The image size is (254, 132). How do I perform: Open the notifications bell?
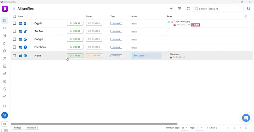pyautogui.click(x=248, y=8)
